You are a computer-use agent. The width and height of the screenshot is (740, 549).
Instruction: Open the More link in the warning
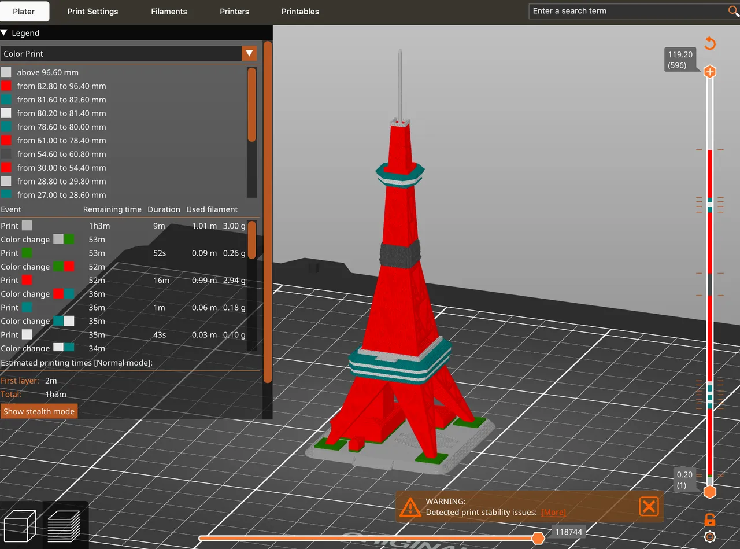coord(553,512)
